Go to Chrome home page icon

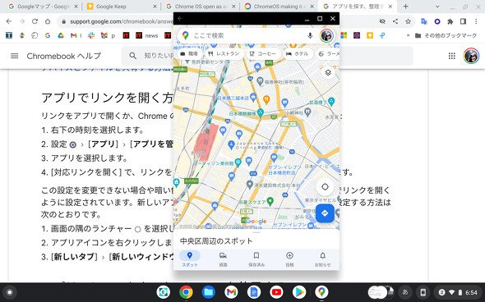(48, 21)
